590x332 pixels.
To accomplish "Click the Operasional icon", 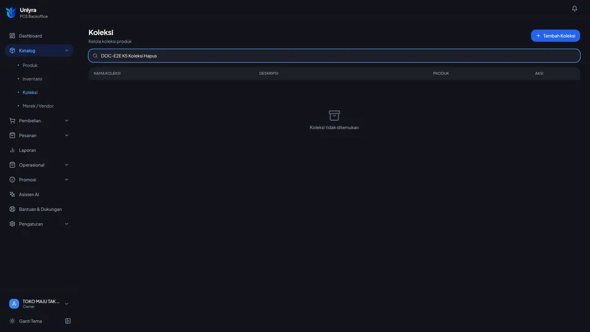I will pyautogui.click(x=12, y=165).
